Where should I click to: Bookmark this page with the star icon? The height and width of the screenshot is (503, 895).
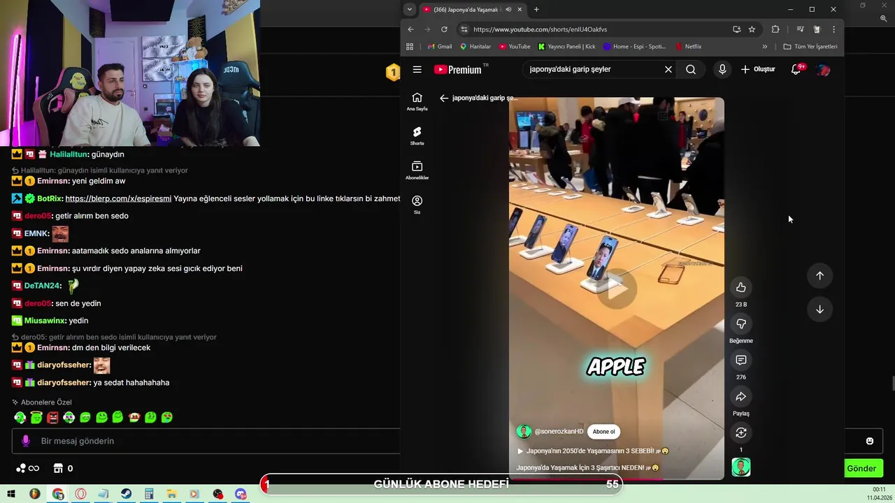point(752,29)
